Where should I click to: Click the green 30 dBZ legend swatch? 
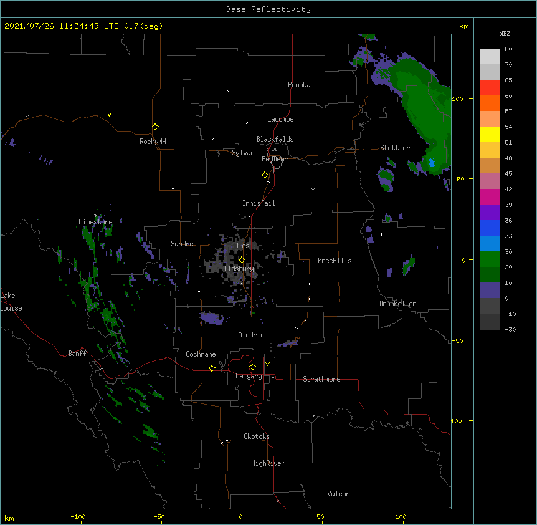pos(490,259)
